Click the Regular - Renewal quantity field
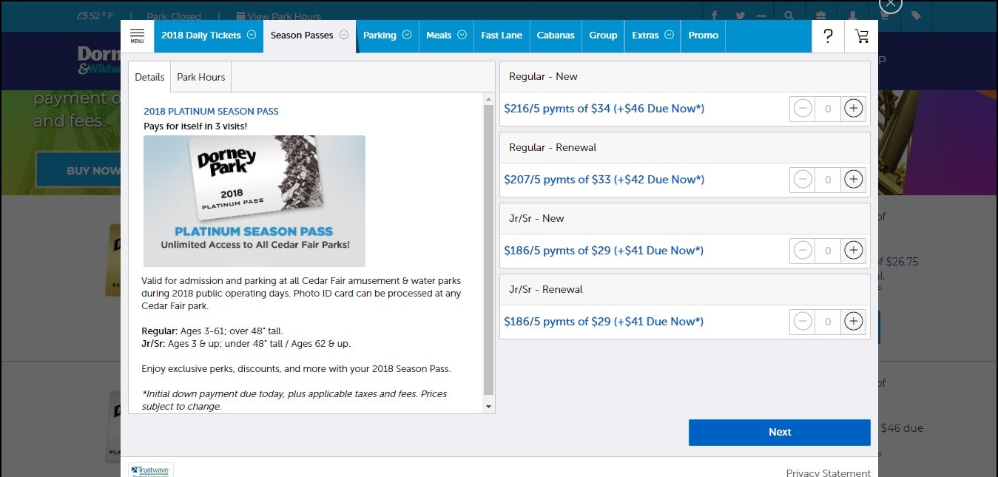 [828, 180]
